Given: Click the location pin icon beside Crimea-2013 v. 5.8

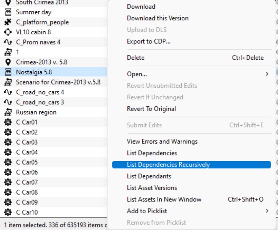Looking at the screenshot, I should click(x=8, y=62).
